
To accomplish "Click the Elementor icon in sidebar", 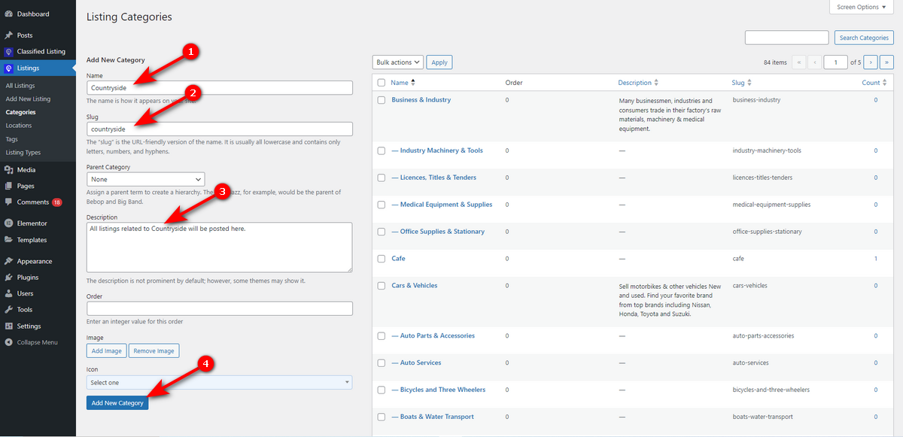I will tap(8, 223).
